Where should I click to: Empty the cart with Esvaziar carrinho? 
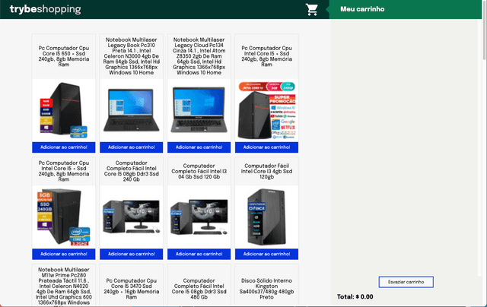click(406, 282)
